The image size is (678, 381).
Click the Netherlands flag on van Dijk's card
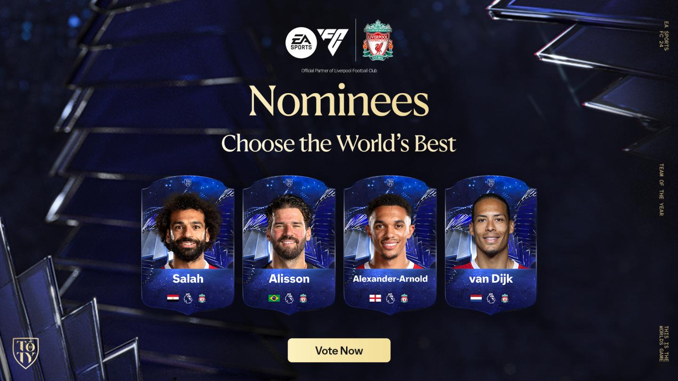pyautogui.click(x=476, y=298)
